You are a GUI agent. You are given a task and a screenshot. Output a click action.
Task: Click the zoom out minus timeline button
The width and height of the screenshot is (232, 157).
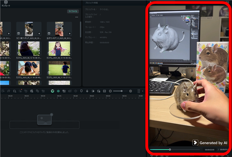pyautogui.click(x=111, y=91)
